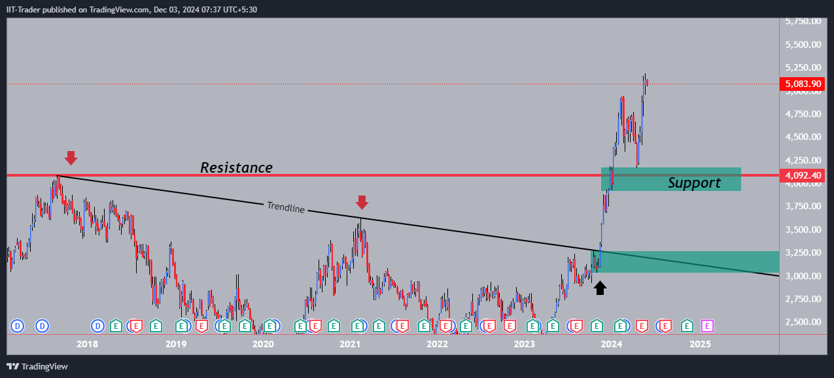Click the 2,500.00 price axis label

804,322
